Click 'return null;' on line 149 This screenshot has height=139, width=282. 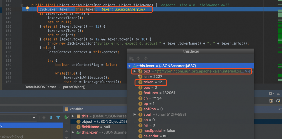pyautogui.click(x=59, y=22)
